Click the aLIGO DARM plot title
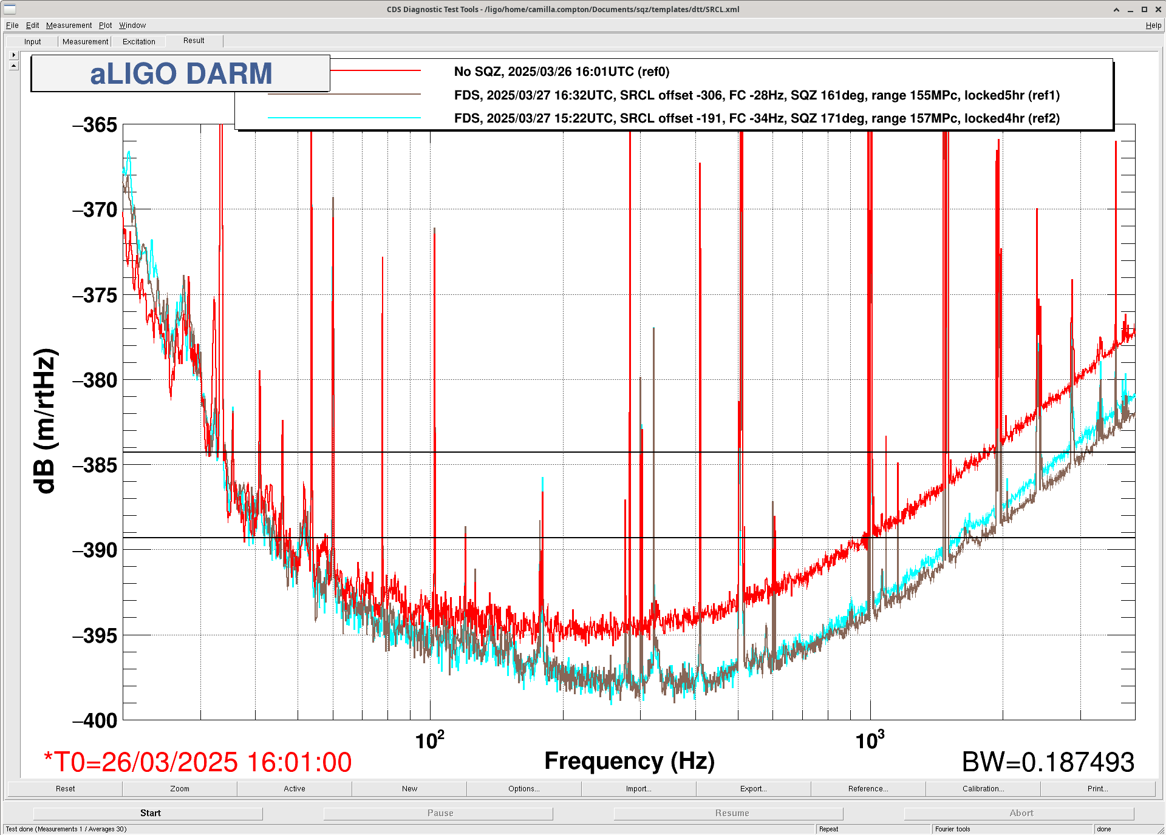This screenshot has height=835, width=1166. [180, 73]
